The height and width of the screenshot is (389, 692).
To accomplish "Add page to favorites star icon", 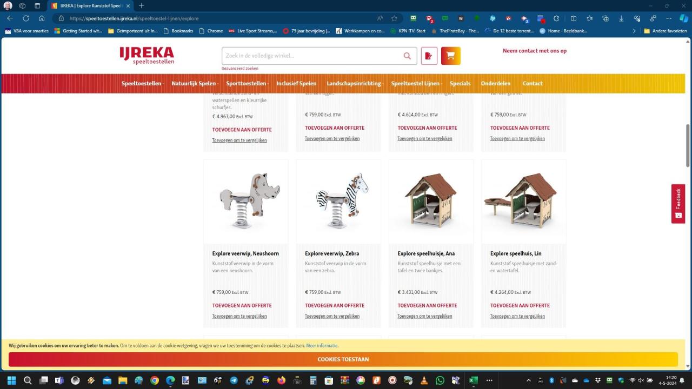I will pyautogui.click(x=394, y=18).
